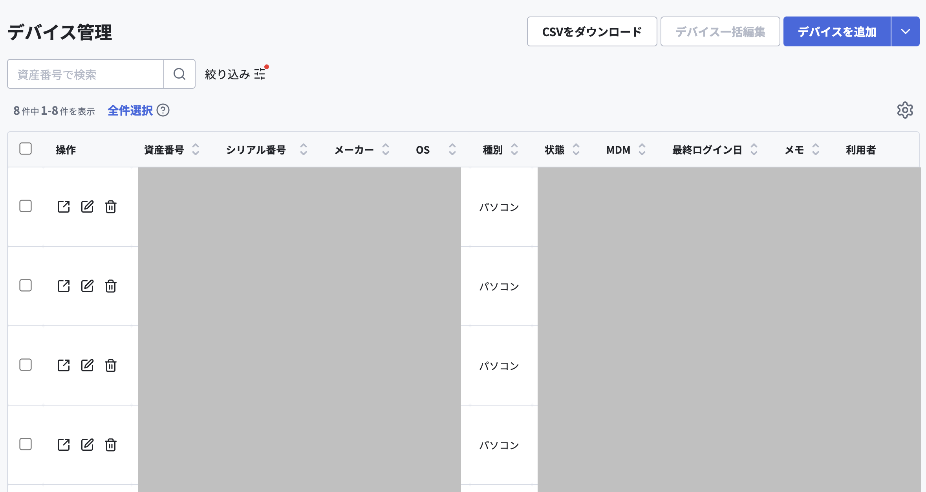Edit the device in first row
The width and height of the screenshot is (926, 492).
pos(87,206)
